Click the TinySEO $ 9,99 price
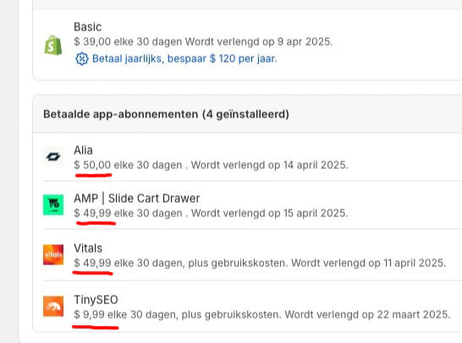This screenshot has height=343, width=462. 90,314
